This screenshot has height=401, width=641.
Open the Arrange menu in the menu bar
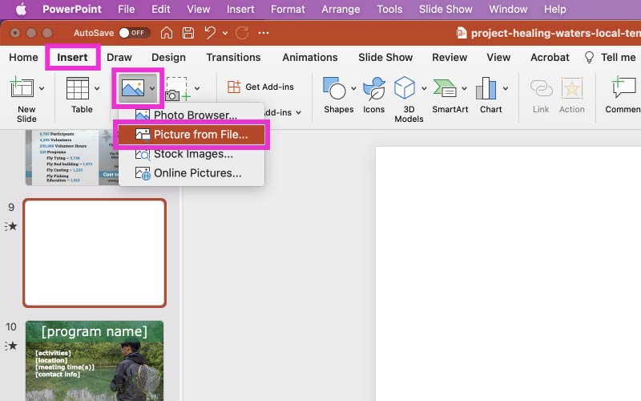click(x=341, y=9)
